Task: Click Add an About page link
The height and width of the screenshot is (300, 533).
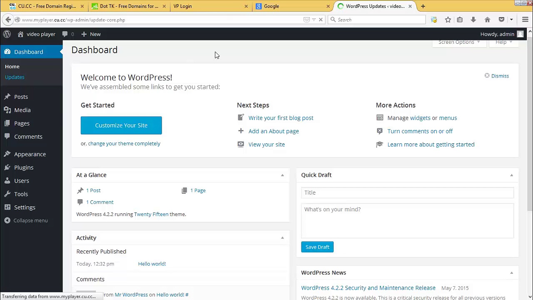Action: (x=274, y=131)
